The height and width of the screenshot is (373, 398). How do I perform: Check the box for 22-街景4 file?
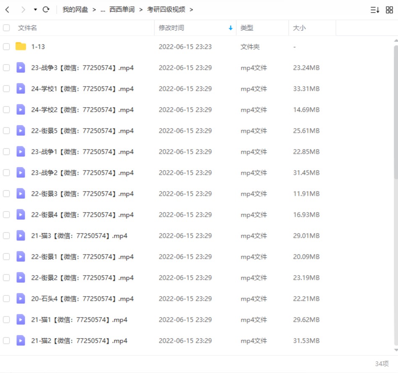pos(6,215)
